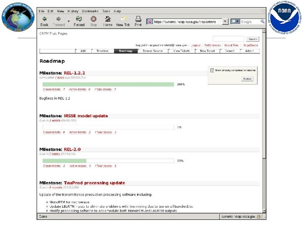The width and height of the screenshot is (303, 227).
Task: Open the Help menu
Action: point(117,11)
